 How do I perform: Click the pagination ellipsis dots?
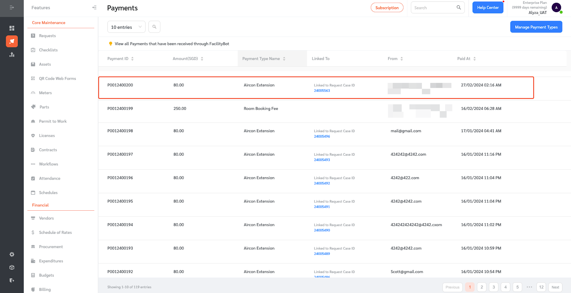pos(529,287)
